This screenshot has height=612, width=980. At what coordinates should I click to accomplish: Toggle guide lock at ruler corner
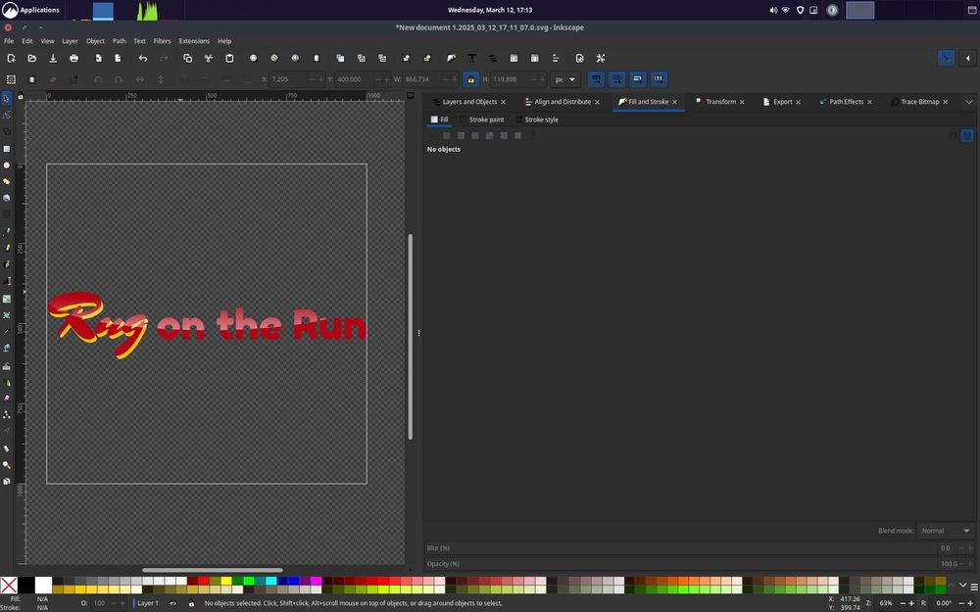click(x=20, y=96)
